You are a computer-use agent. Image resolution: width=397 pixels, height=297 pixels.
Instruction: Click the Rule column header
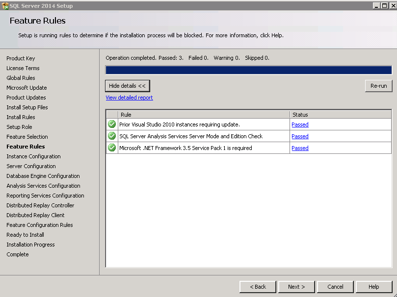(204, 115)
